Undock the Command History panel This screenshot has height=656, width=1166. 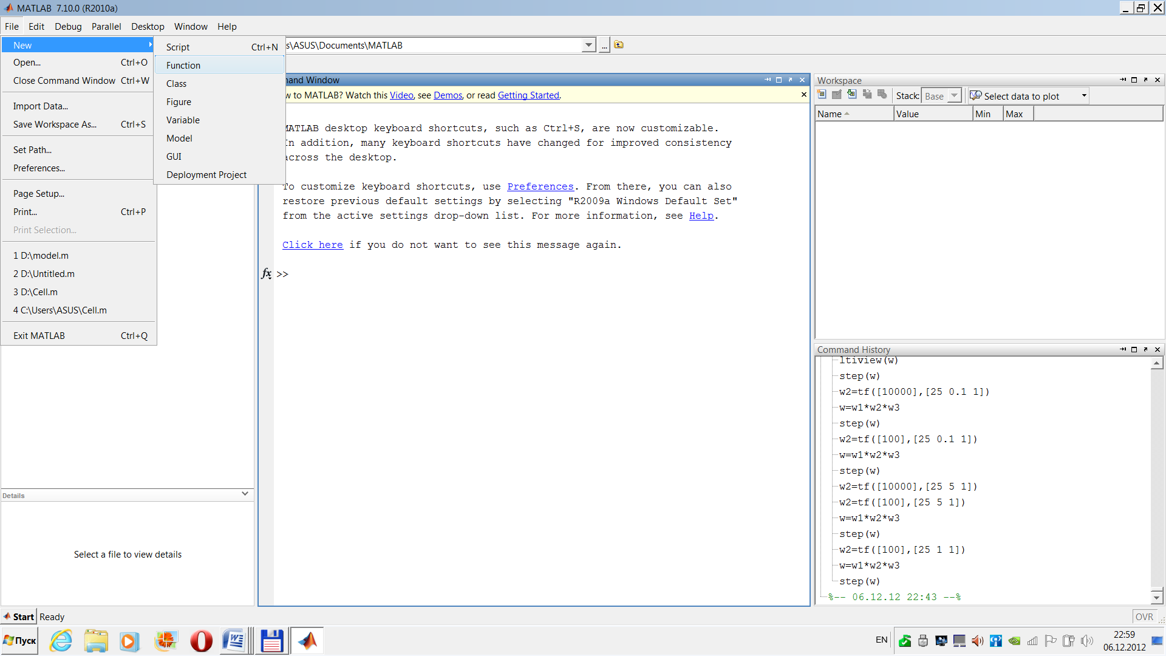1146,349
